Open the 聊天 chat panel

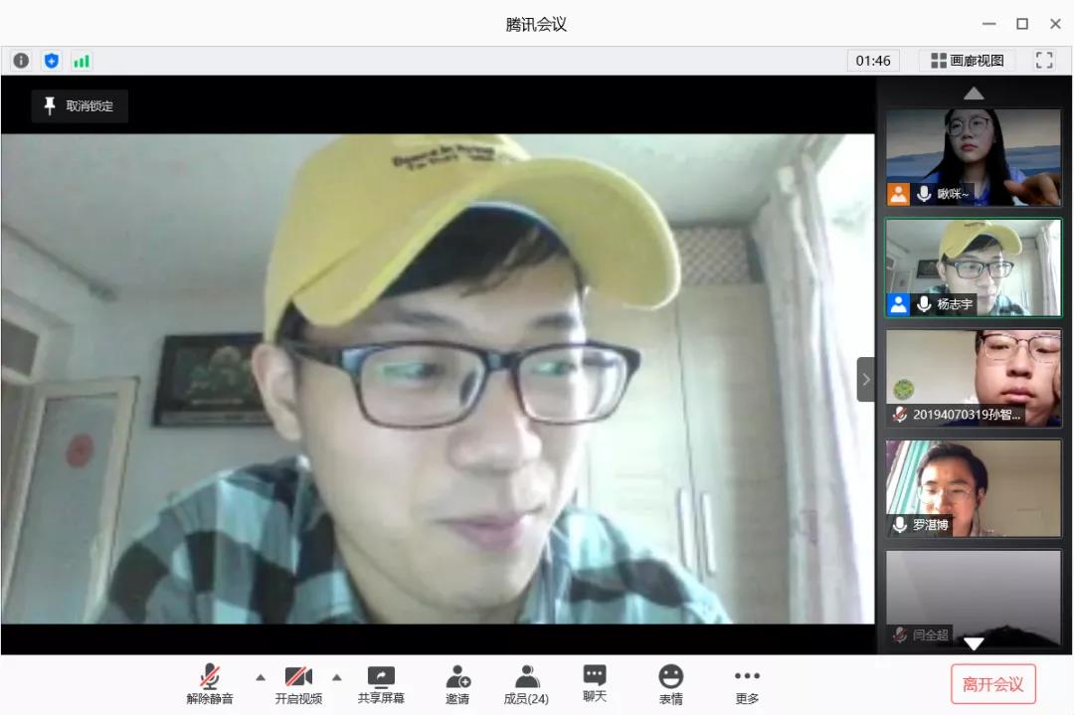pyautogui.click(x=595, y=683)
